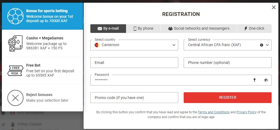Click the Email input field

pyautogui.click(x=134, y=63)
